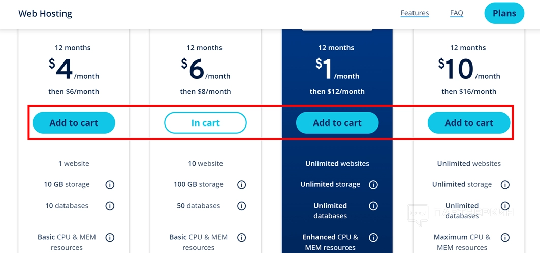Click info icon beside 50 databases
This screenshot has width=540, height=253.
click(242, 206)
